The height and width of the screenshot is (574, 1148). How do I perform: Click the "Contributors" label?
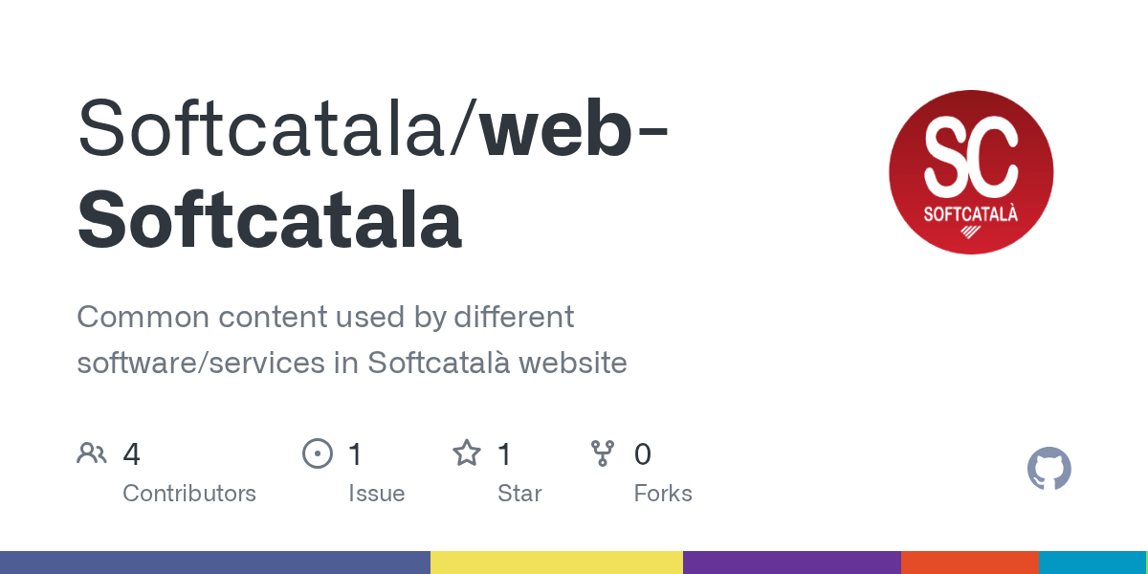pyautogui.click(x=189, y=494)
